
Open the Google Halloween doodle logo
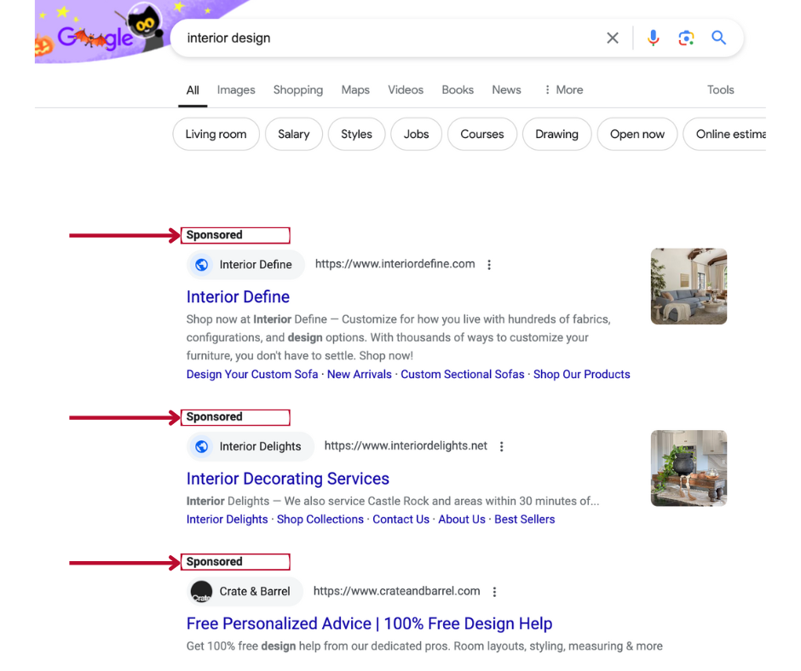point(101,32)
